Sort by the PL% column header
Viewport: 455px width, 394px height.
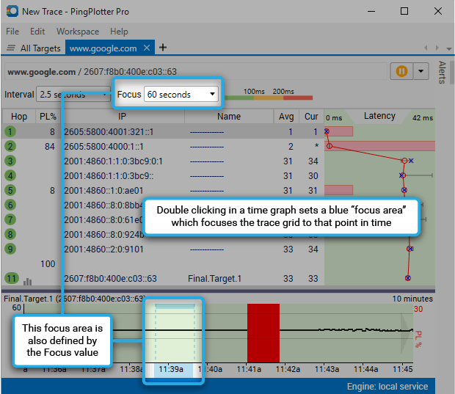pos(48,117)
